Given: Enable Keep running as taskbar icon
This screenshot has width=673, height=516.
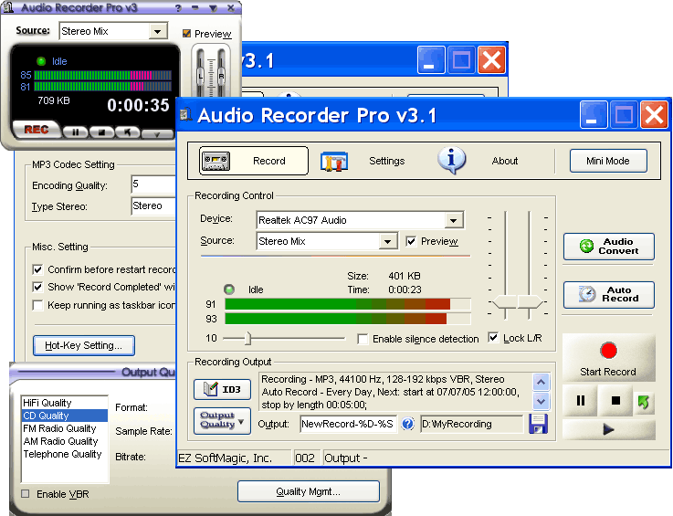Looking at the screenshot, I should [37, 305].
